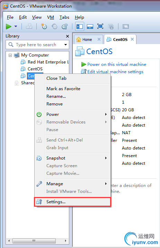Image resolution: width=160 pixels, height=248 pixels.
Task: Click the library search field
Action: tap(37, 45)
